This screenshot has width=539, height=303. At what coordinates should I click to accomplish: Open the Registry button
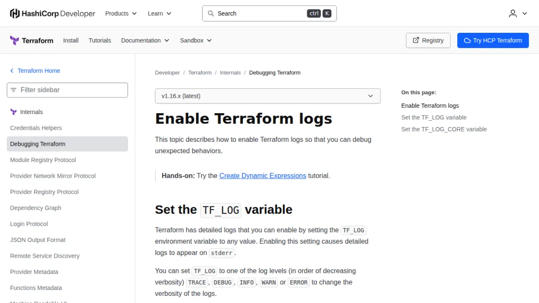[x=428, y=40]
